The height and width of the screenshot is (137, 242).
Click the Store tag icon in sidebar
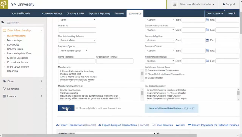(4, 81)
